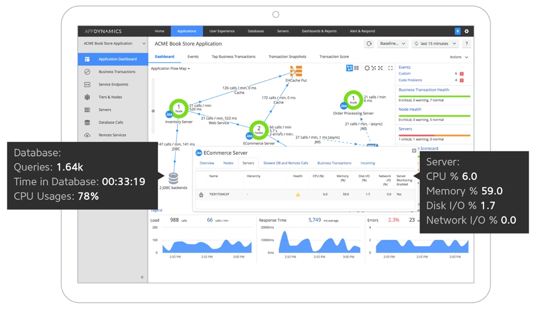Click the Servers red-orange health bar
The height and width of the screenshot is (310, 537).
[434, 136]
